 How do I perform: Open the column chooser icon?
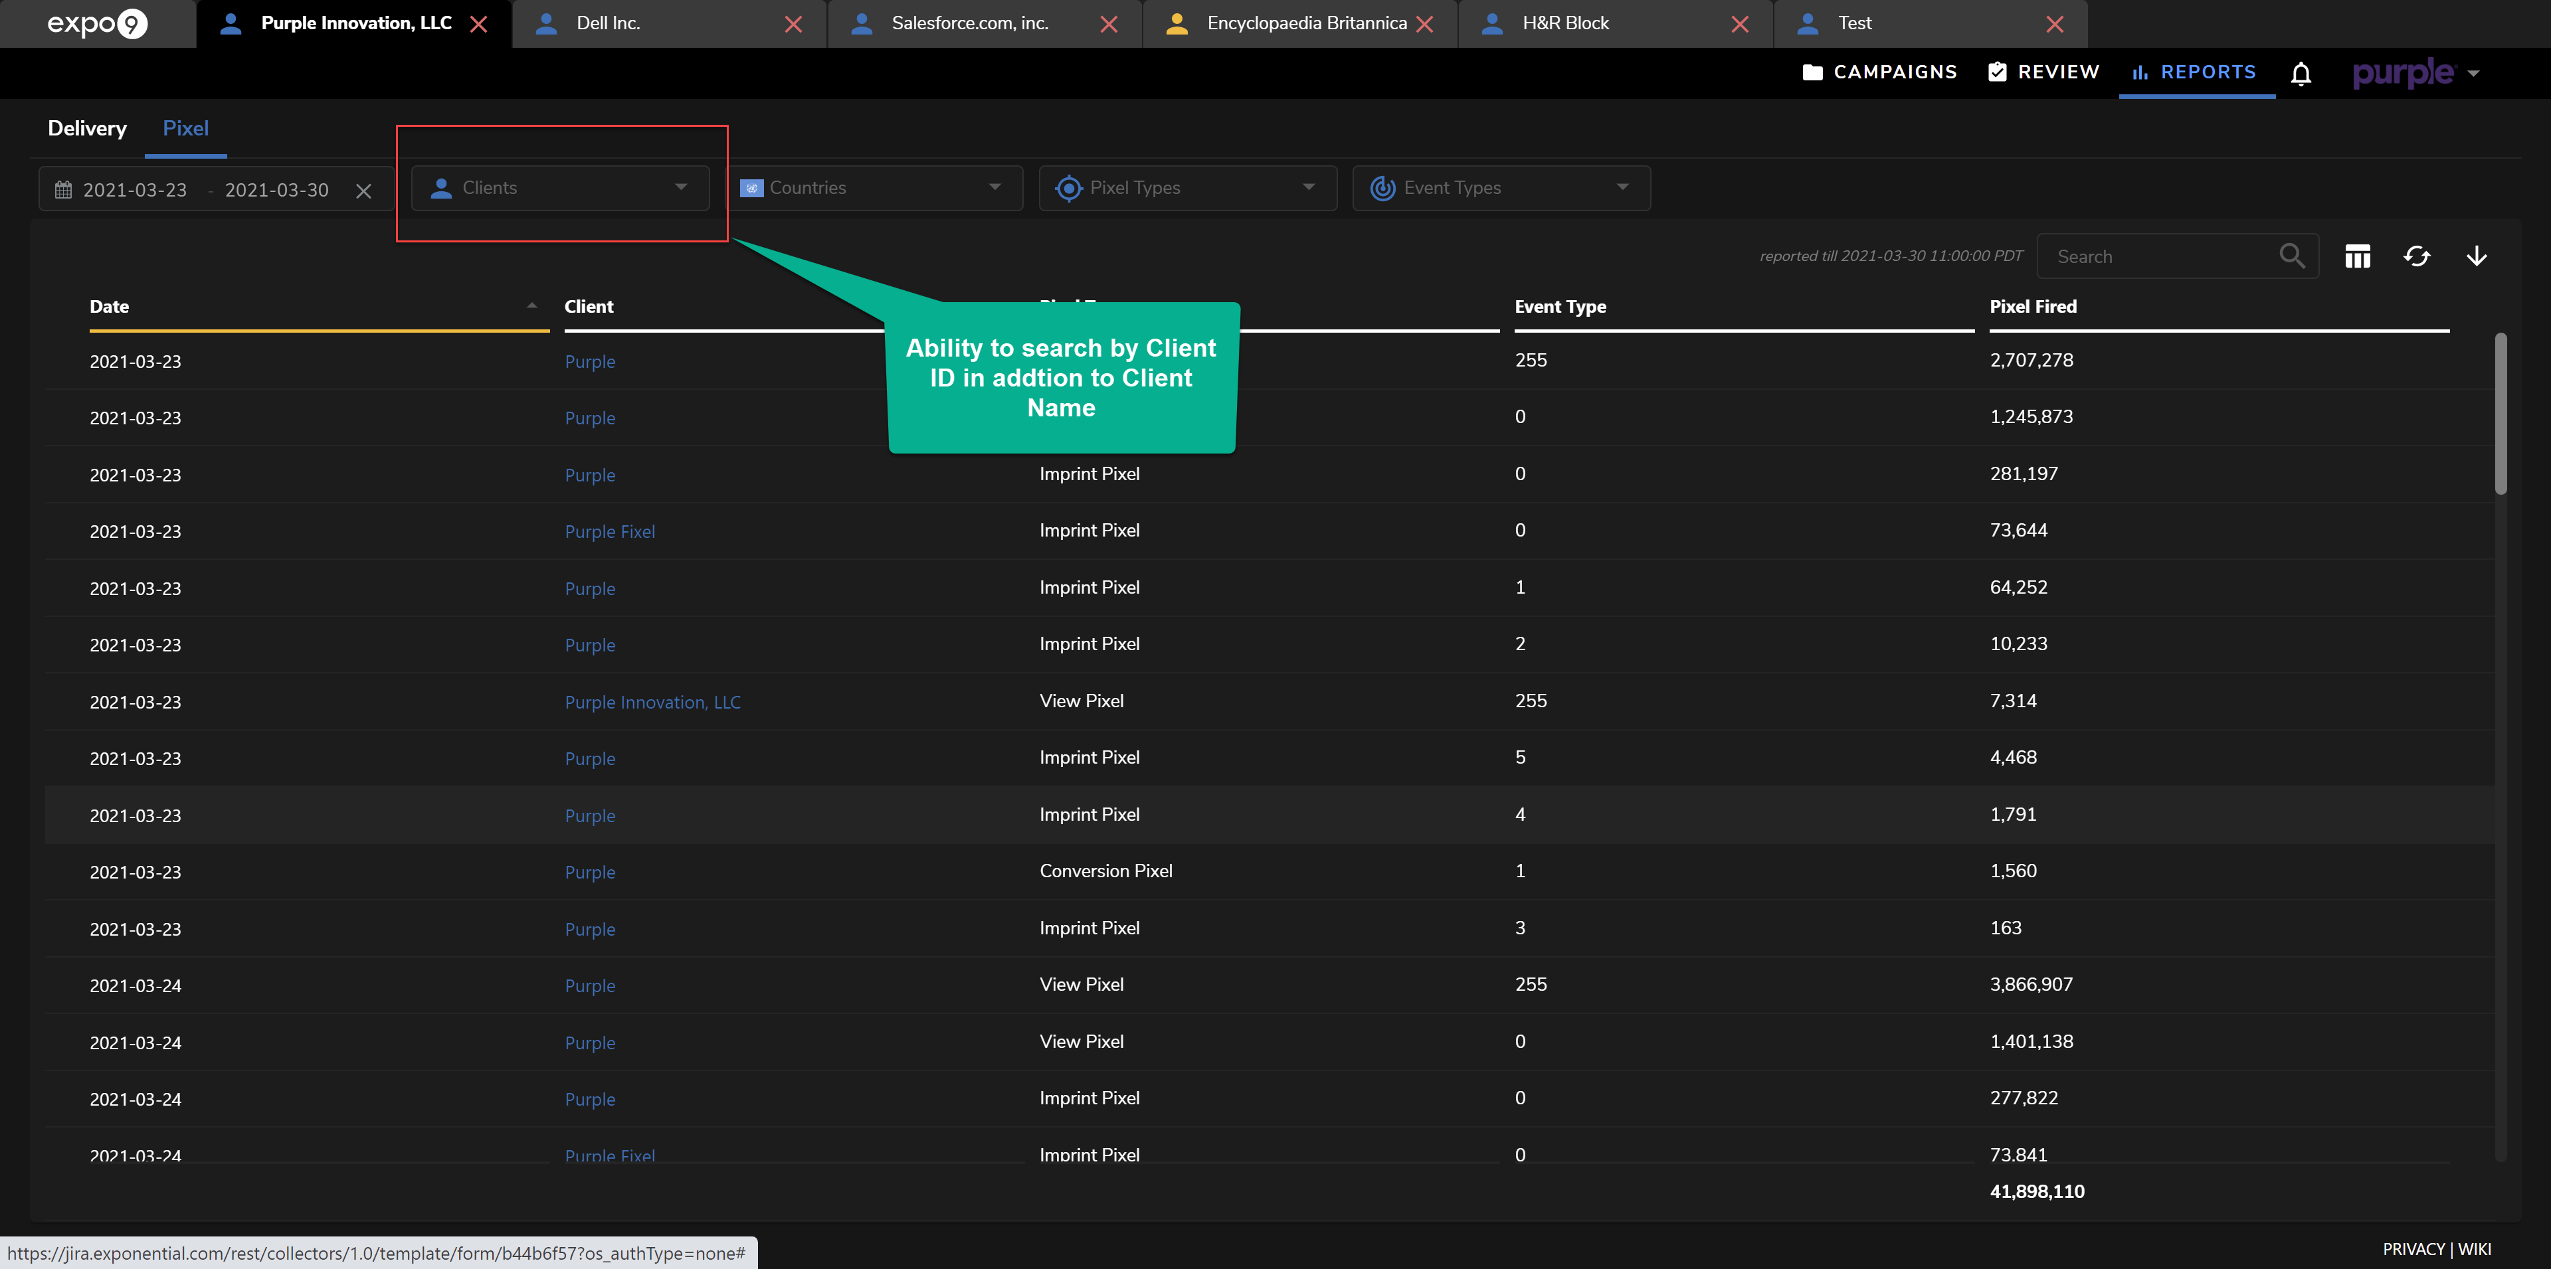pyautogui.click(x=2357, y=256)
